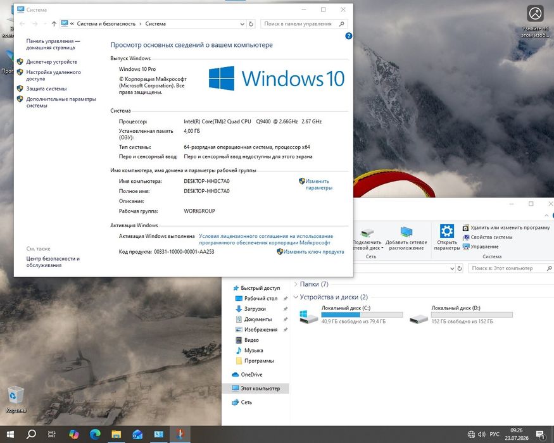Click the refresh icon in System address bar
554x443 pixels.
coord(251,24)
